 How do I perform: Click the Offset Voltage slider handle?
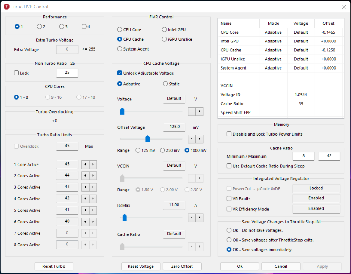point(147,139)
